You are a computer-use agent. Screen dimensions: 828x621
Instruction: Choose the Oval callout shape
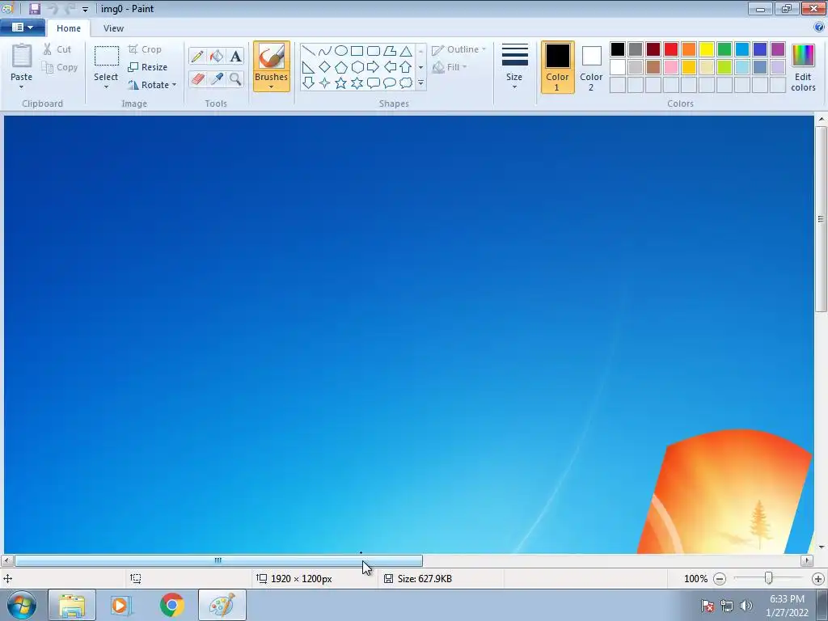click(390, 83)
